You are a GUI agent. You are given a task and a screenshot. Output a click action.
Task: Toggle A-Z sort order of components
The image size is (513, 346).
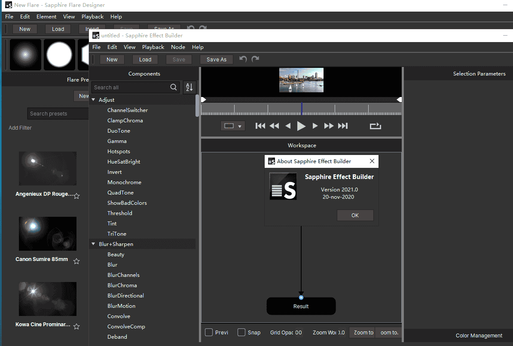tap(189, 87)
